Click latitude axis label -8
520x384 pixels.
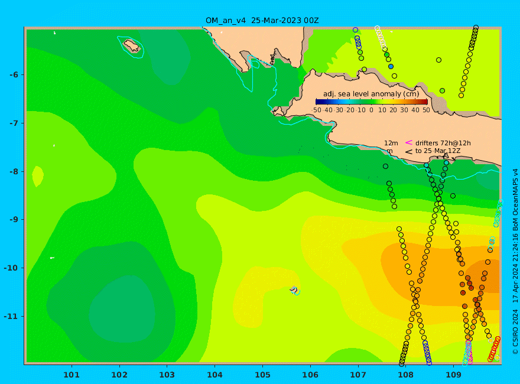(x=14, y=171)
